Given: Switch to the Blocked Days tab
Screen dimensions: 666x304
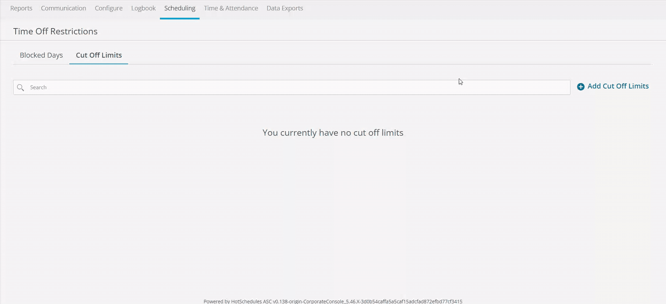Looking at the screenshot, I should (x=41, y=55).
